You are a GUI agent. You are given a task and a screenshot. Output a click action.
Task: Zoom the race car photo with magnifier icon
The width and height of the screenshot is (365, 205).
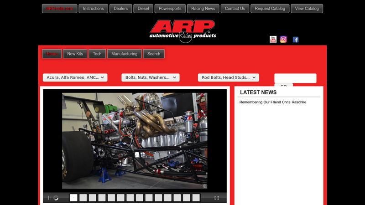coord(204,186)
